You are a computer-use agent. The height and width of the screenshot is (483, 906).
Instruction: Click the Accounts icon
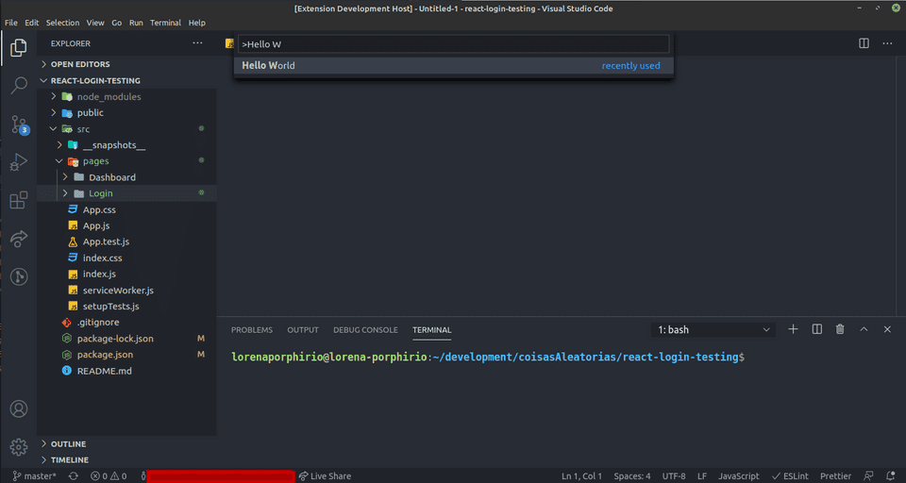click(x=18, y=409)
